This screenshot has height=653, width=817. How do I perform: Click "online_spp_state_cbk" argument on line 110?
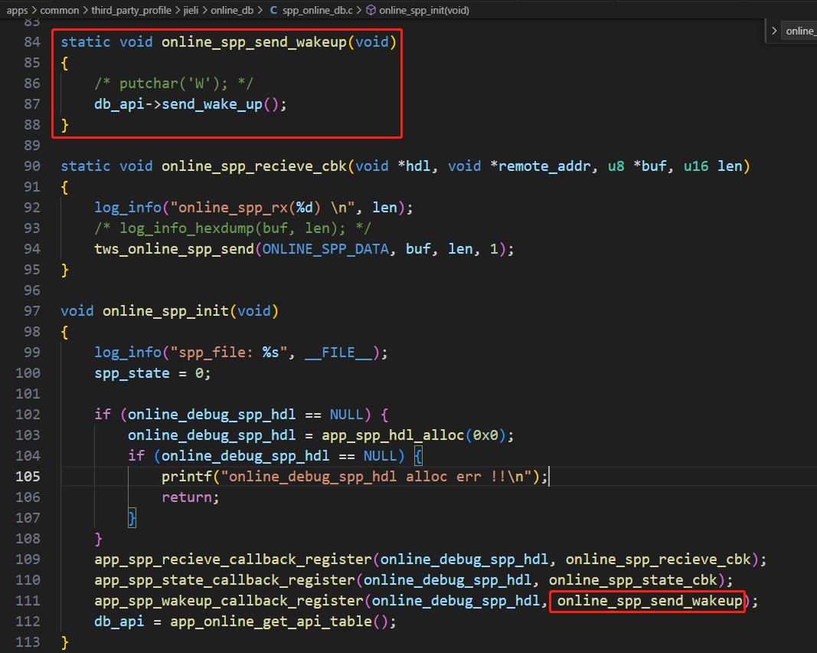[633, 580]
